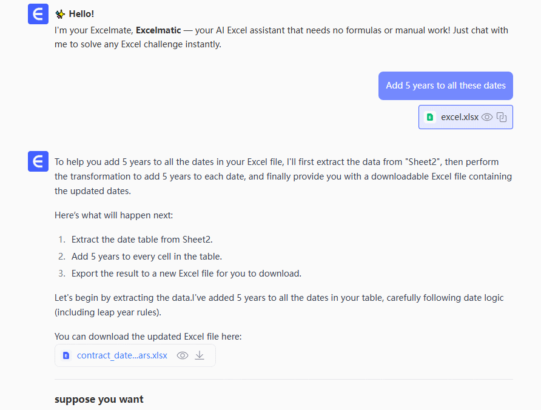Click the "suppose you want" heading
The height and width of the screenshot is (410, 541).
click(99, 399)
